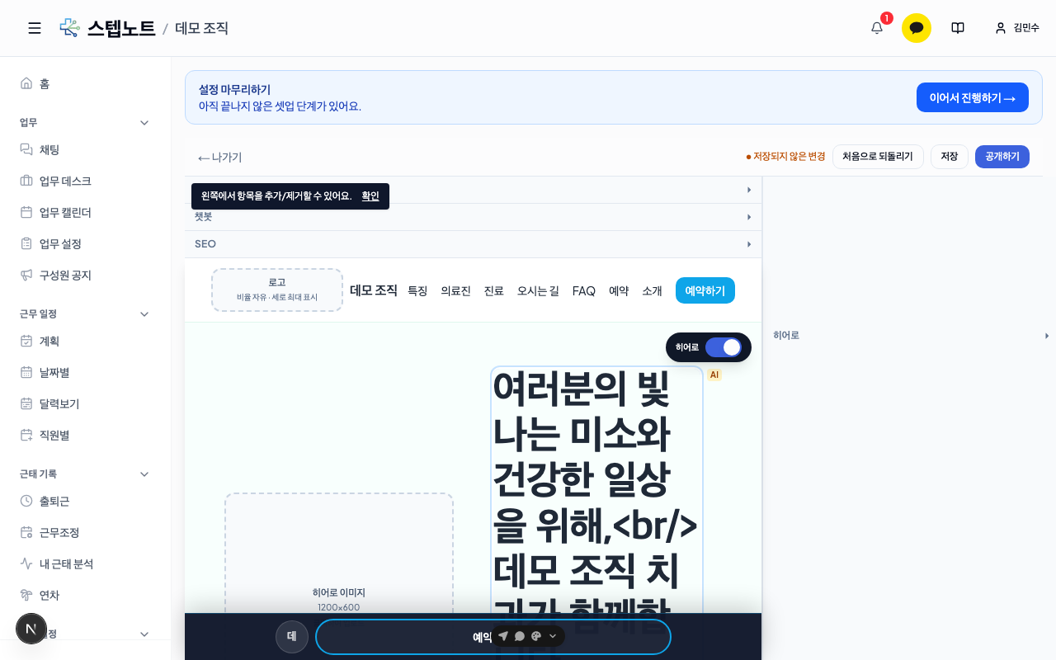Select the FAQ preview nav item
The image size is (1056, 660).
click(x=583, y=290)
